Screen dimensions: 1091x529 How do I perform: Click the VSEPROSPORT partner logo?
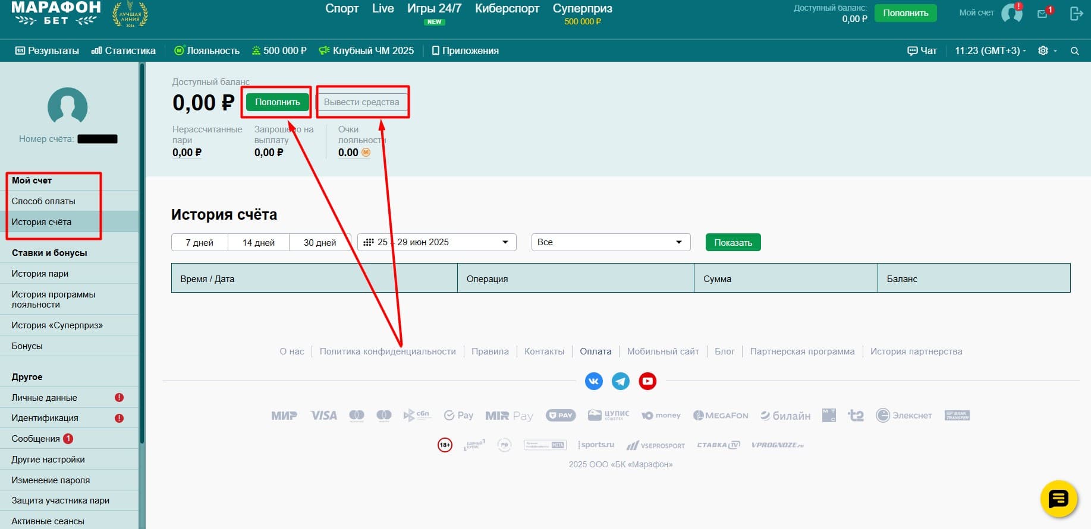click(x=656, y=445)
